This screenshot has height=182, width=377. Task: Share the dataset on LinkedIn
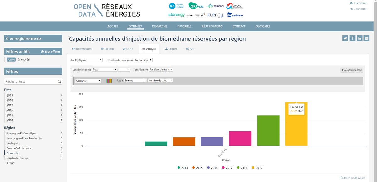359,38
